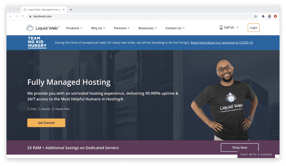Close the Liquid Web browser tab

64,10
